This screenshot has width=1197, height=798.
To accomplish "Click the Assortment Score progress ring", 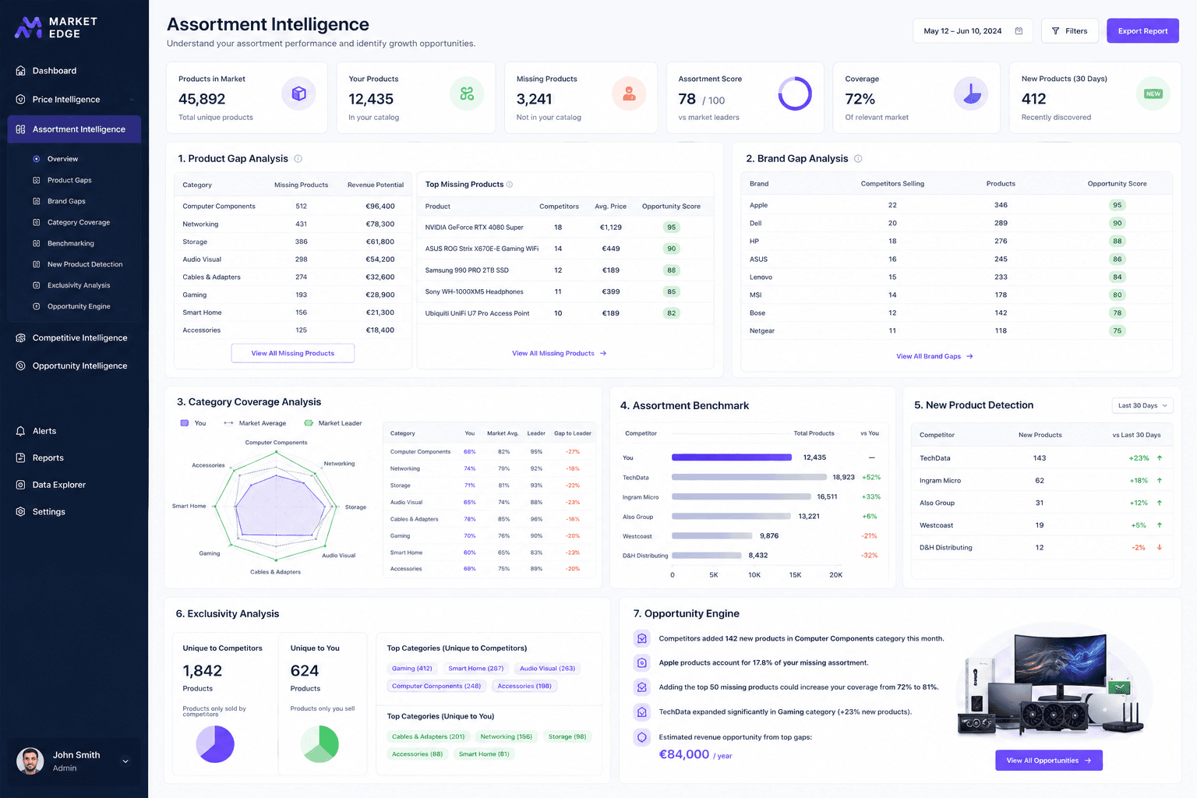I will (795, 94).
